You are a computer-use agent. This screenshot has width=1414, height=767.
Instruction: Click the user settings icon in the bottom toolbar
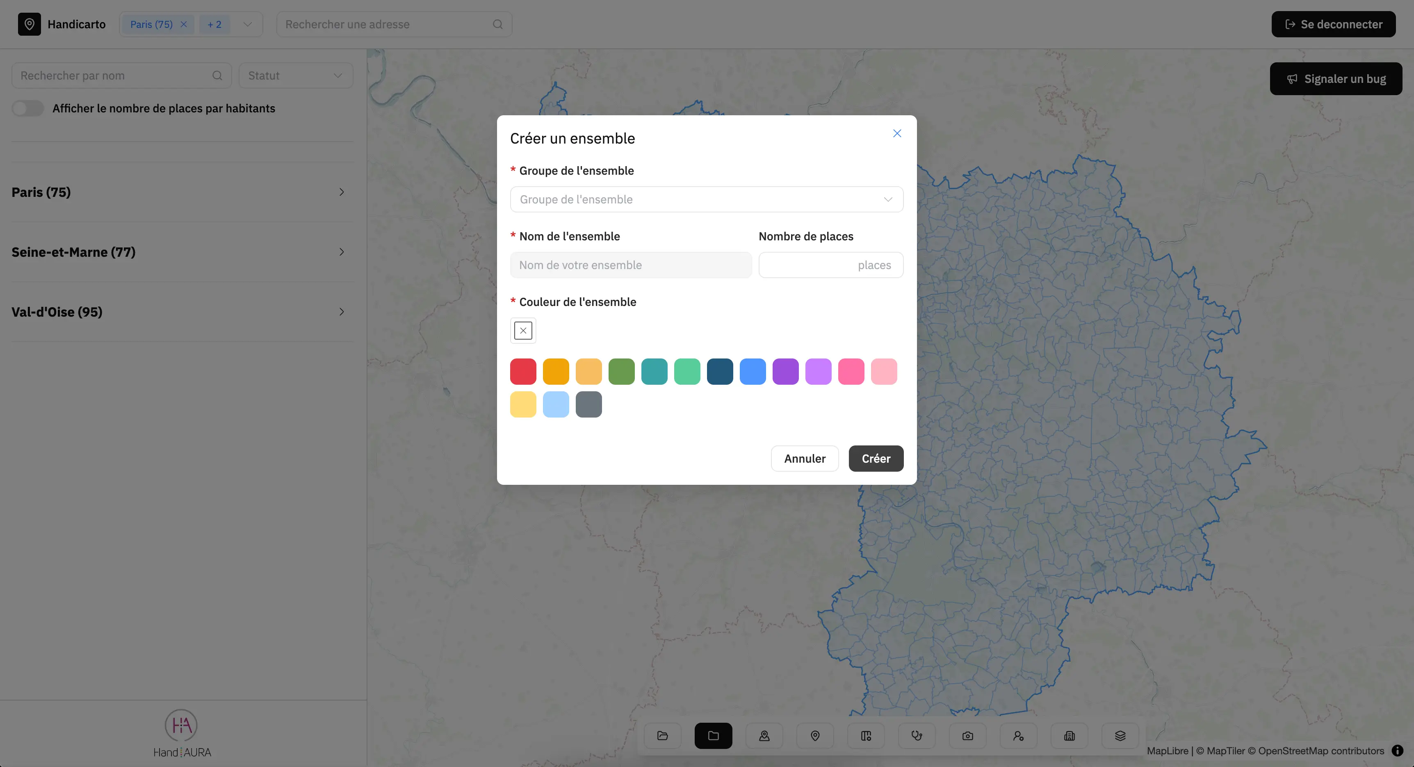point(1018,736)
